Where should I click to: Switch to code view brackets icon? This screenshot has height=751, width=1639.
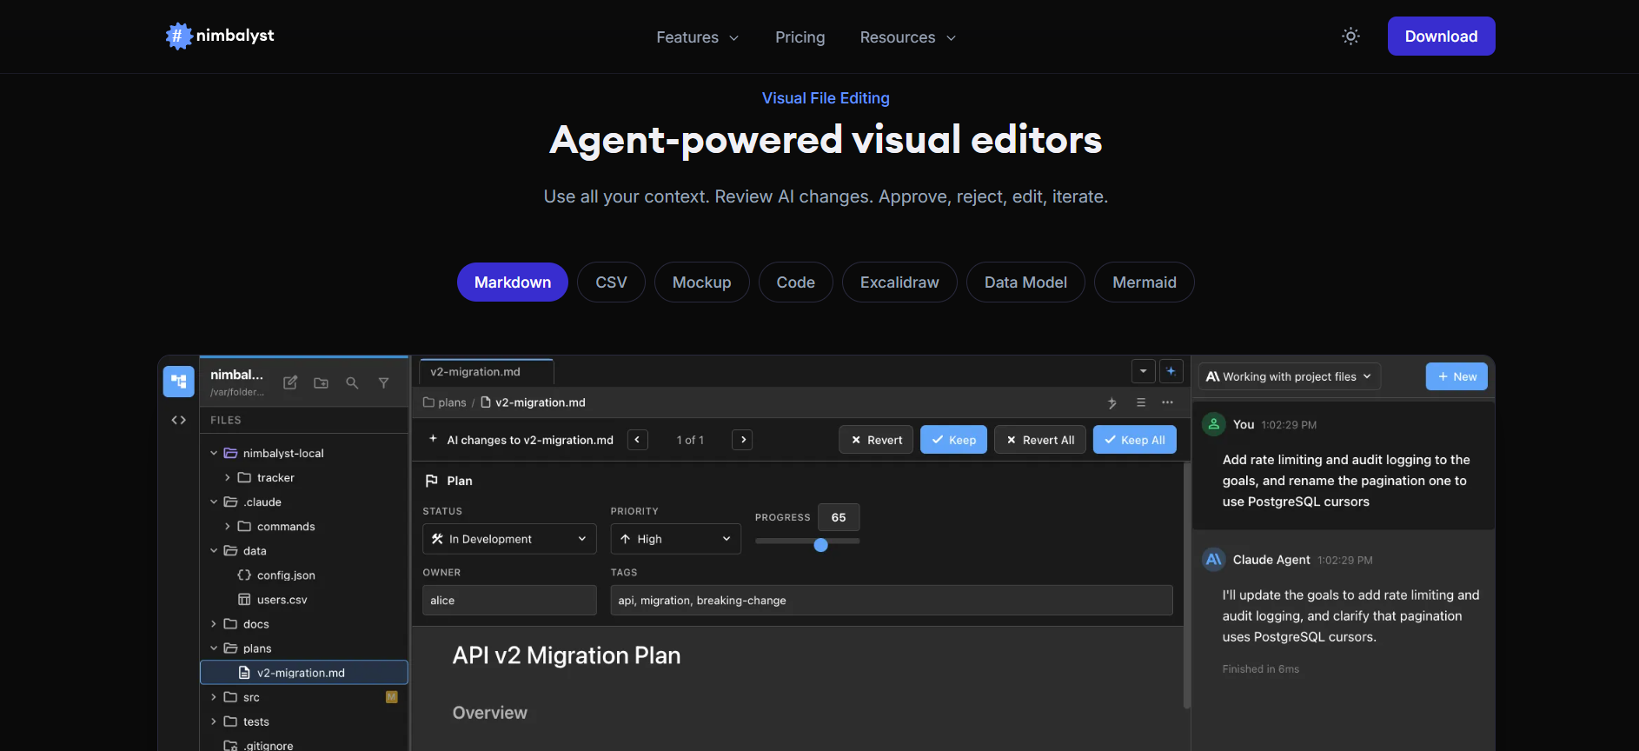179,420
